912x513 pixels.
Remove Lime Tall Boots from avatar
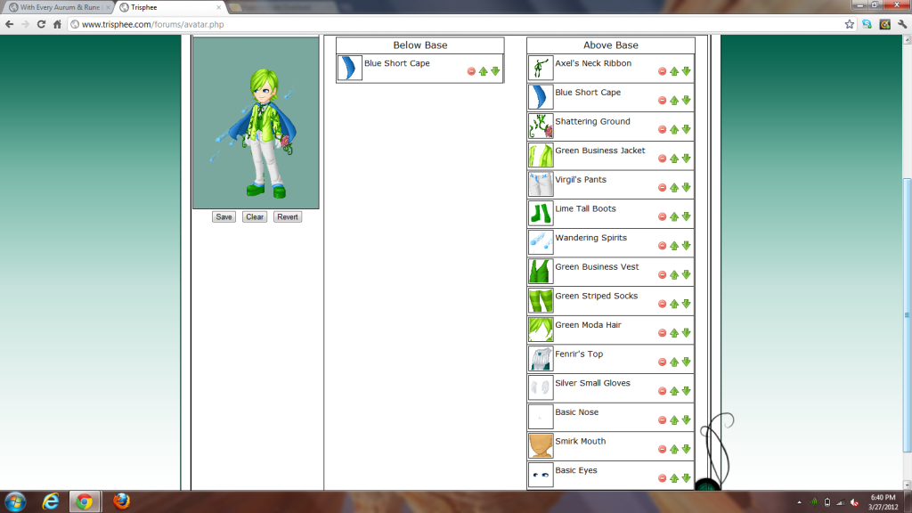662,216
